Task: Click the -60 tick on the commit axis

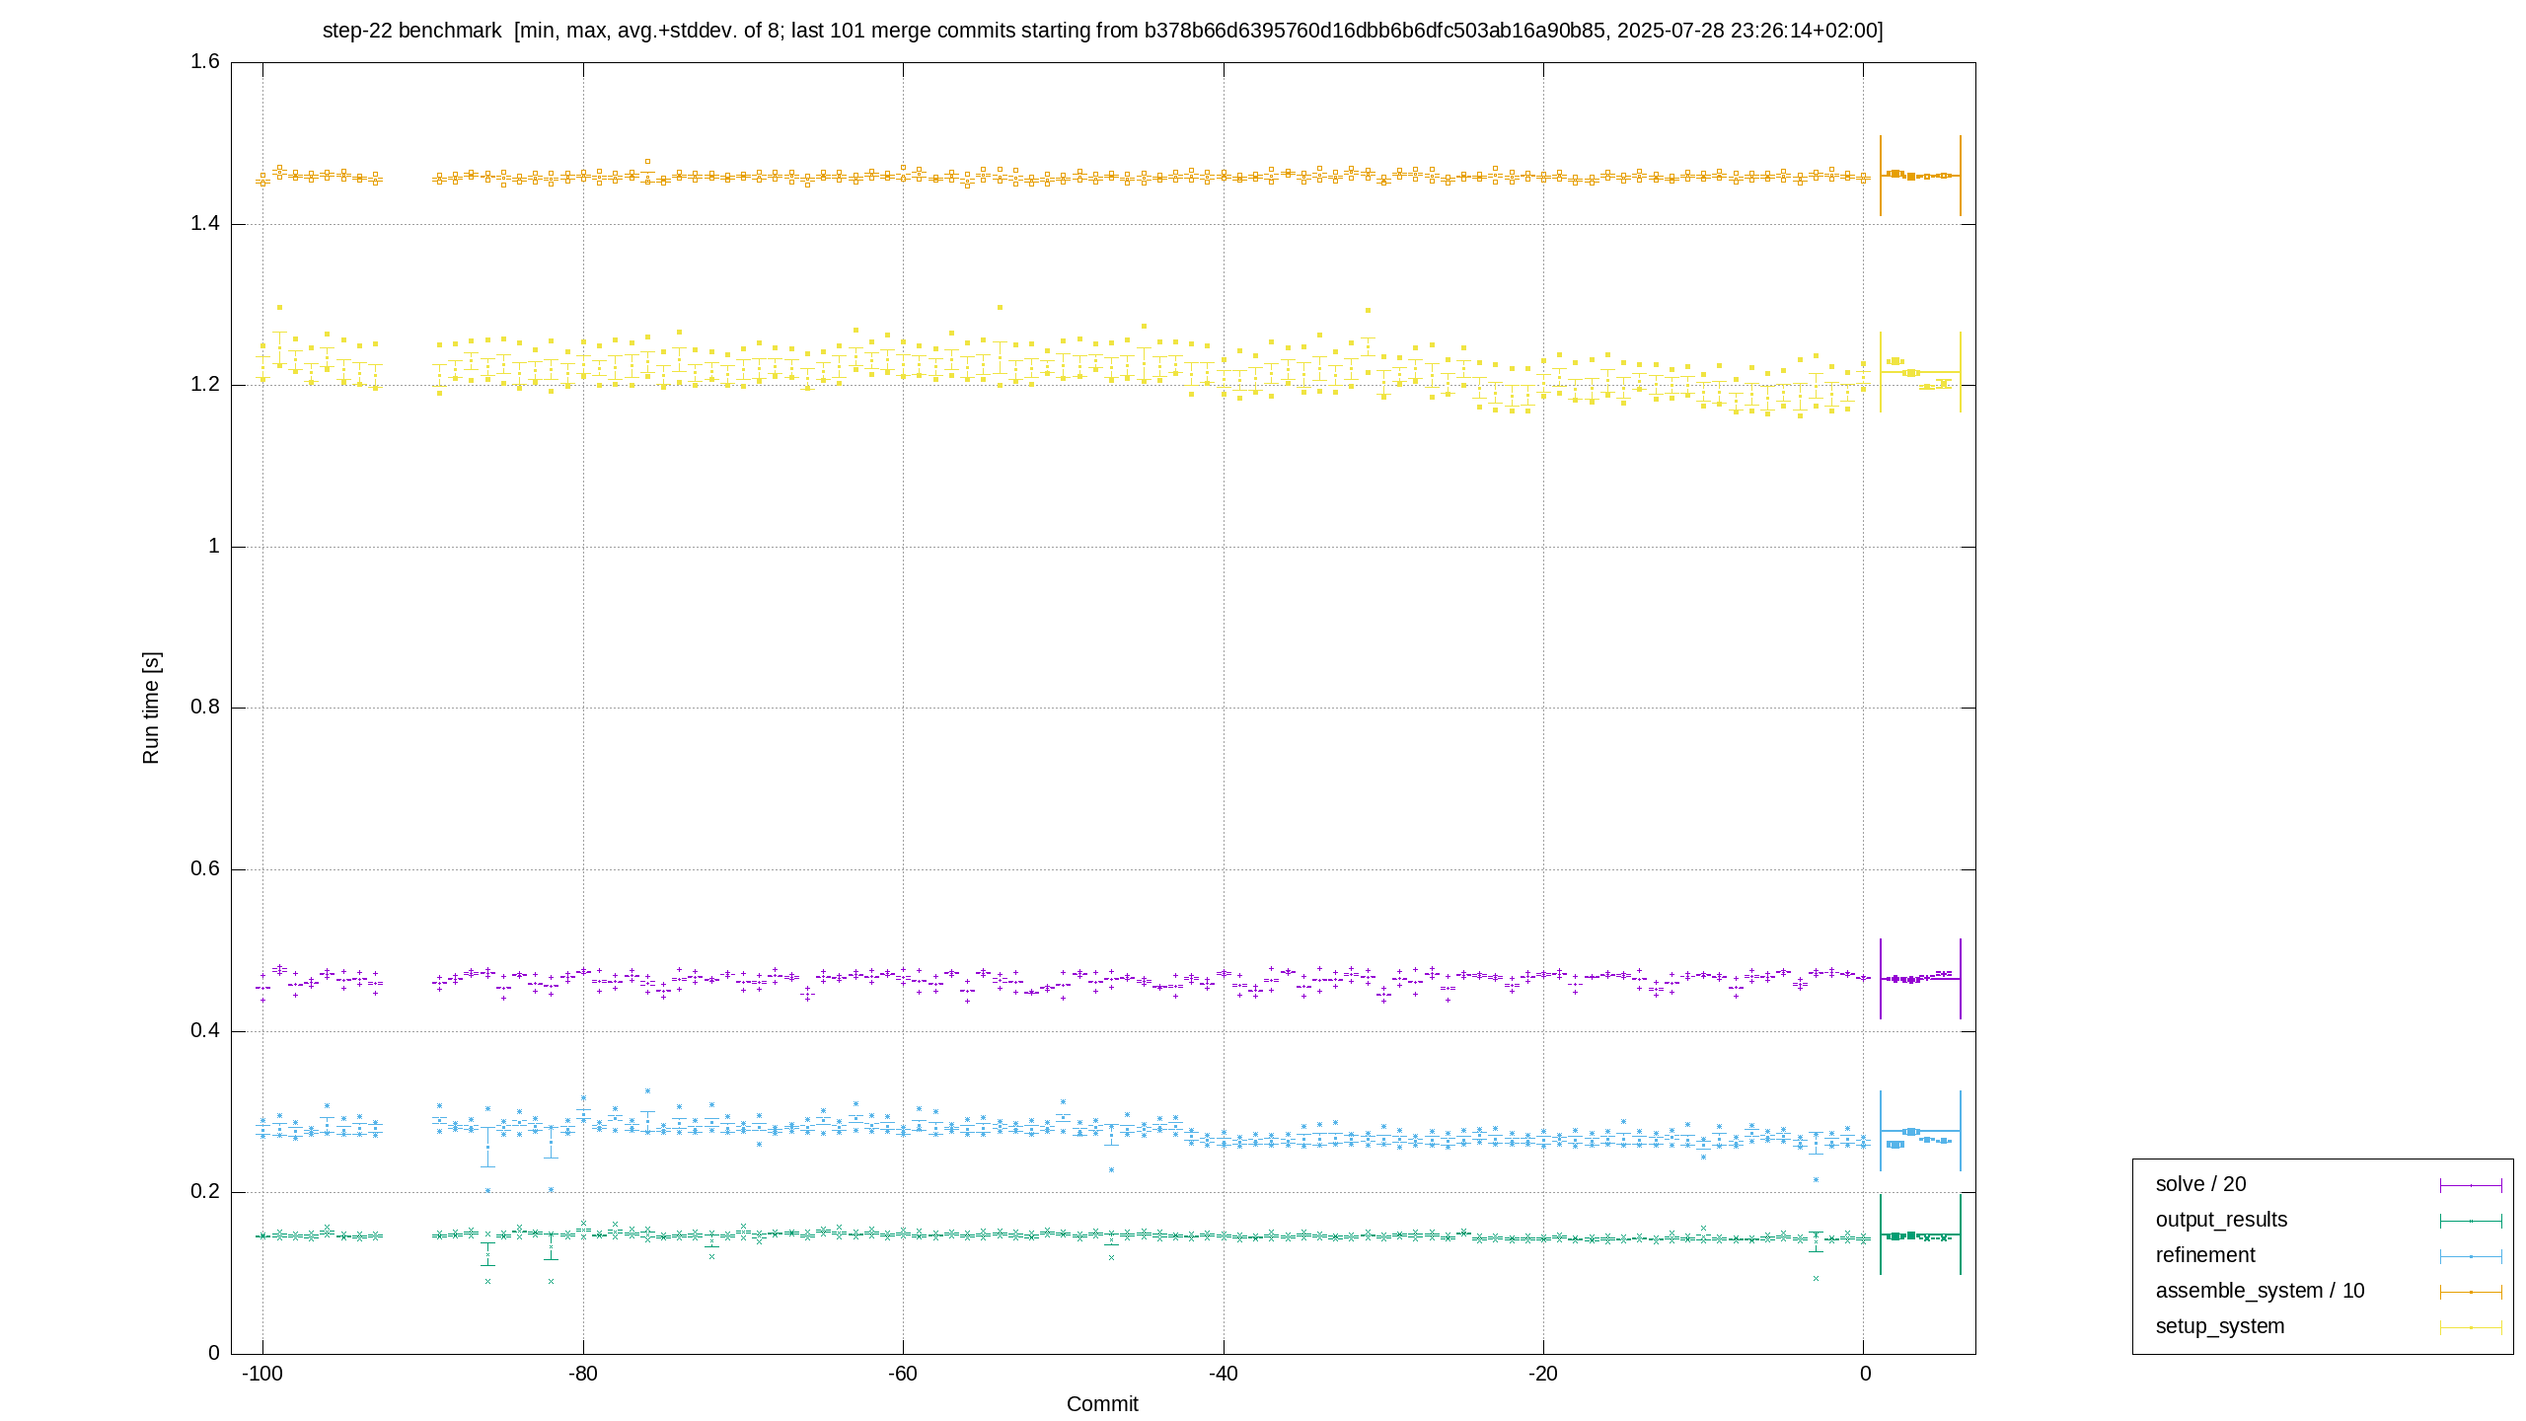Action: [x=903, y=1374]
